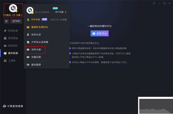Open the VIP会员 menu entry
This screenshot has height=114, width=173.
click(x=35, y=19)
